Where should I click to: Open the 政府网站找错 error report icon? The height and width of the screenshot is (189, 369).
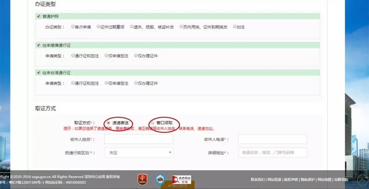coord(182,179)
